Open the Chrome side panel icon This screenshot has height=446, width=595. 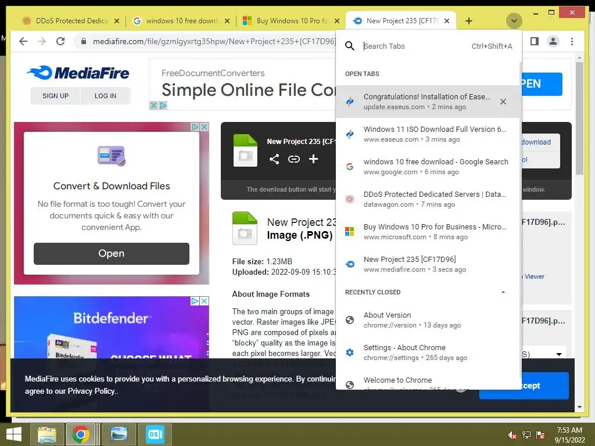(535, 41)
